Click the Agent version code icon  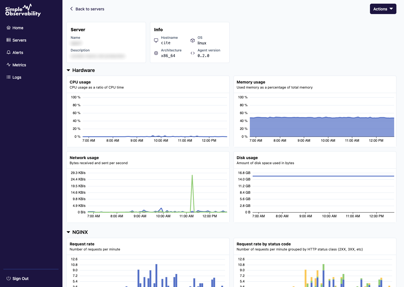193,53
